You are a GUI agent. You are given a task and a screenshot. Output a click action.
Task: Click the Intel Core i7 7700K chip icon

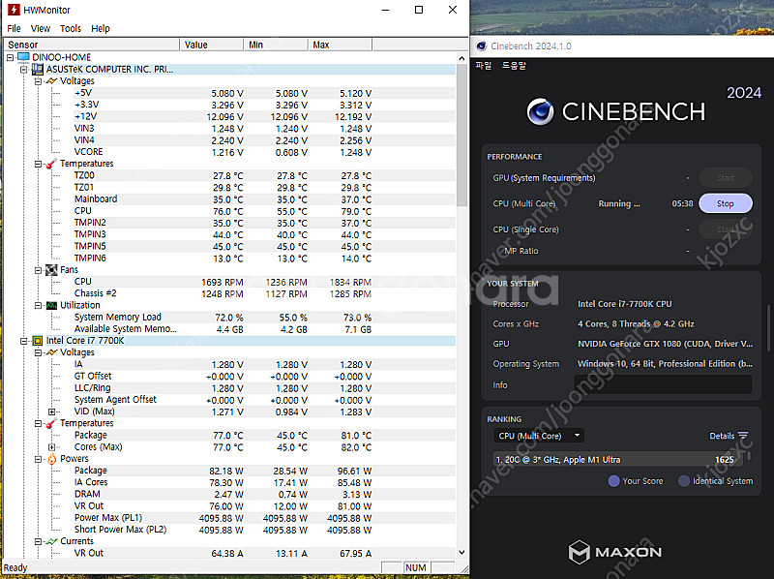tap(38, 341)
